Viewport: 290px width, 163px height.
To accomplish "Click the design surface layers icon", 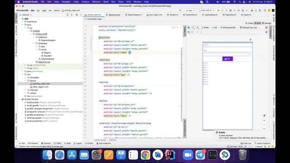I will point(188,28).
